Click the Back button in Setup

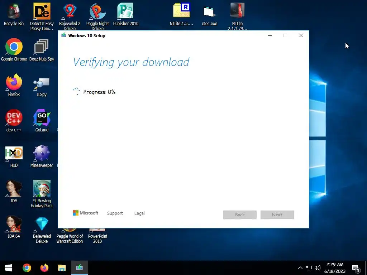pyautogui.click(x=240, y=215)
